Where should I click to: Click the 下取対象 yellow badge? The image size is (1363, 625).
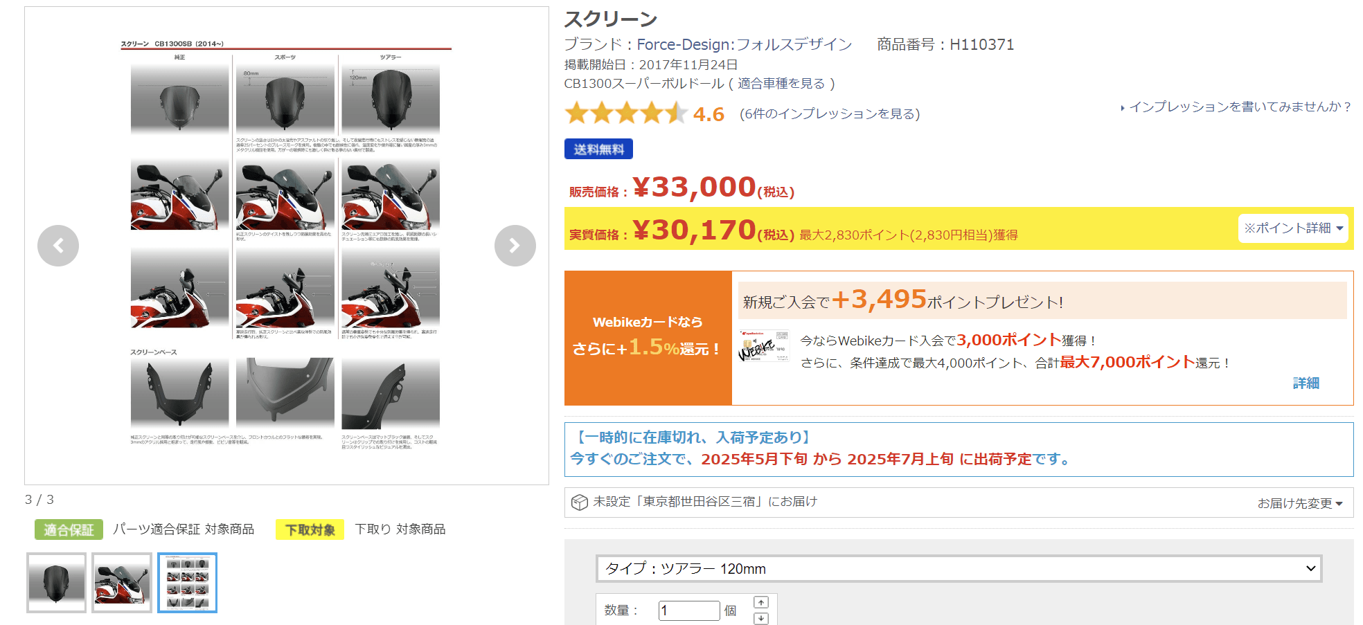coord(310,529)
